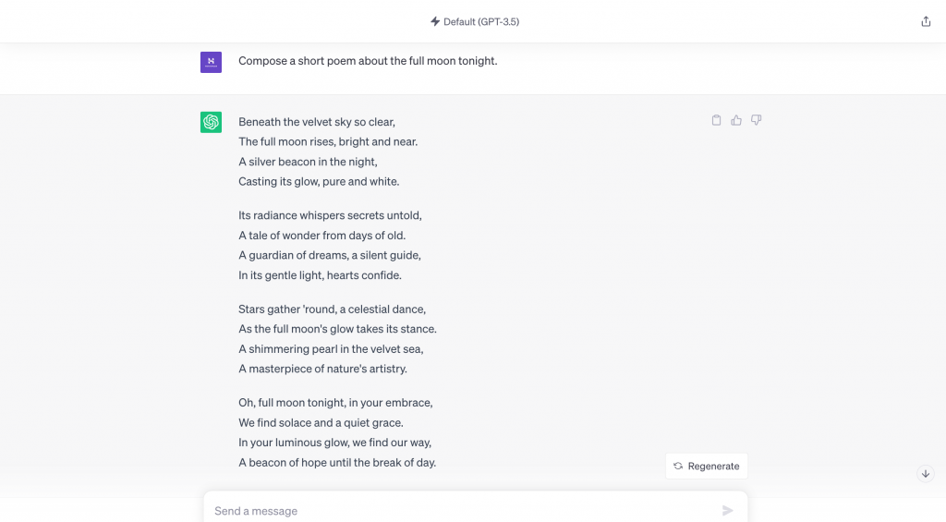Screen dimensions: 946x522
Task: Click the line 'Casting its glow, pure and white'
Action: 319,181
